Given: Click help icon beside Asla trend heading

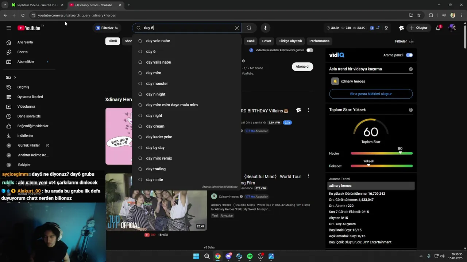Looking at the screenshot, I should pos(411,69).
